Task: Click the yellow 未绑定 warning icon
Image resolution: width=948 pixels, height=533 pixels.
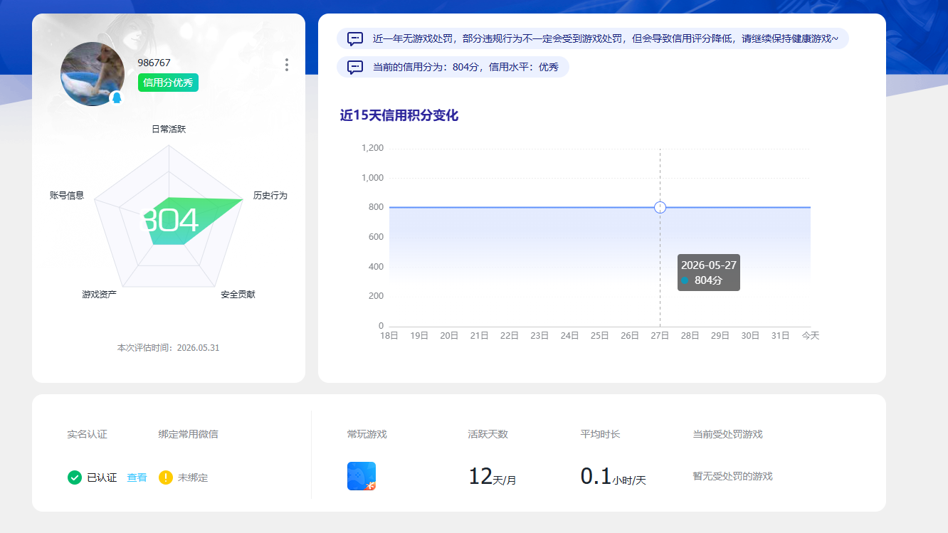Action: [x=166, y=477]
